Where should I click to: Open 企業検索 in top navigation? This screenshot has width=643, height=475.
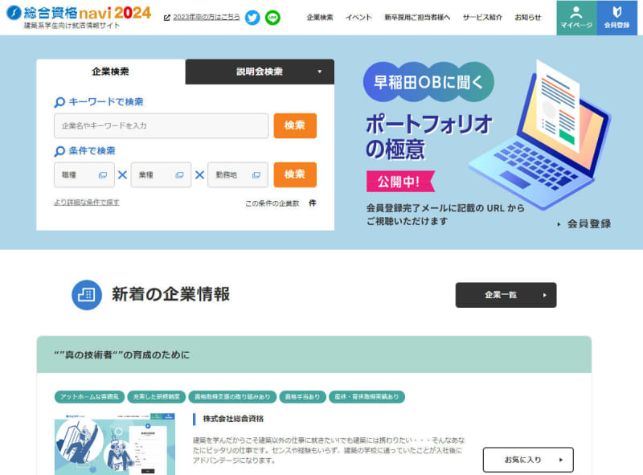coord(320,17)
